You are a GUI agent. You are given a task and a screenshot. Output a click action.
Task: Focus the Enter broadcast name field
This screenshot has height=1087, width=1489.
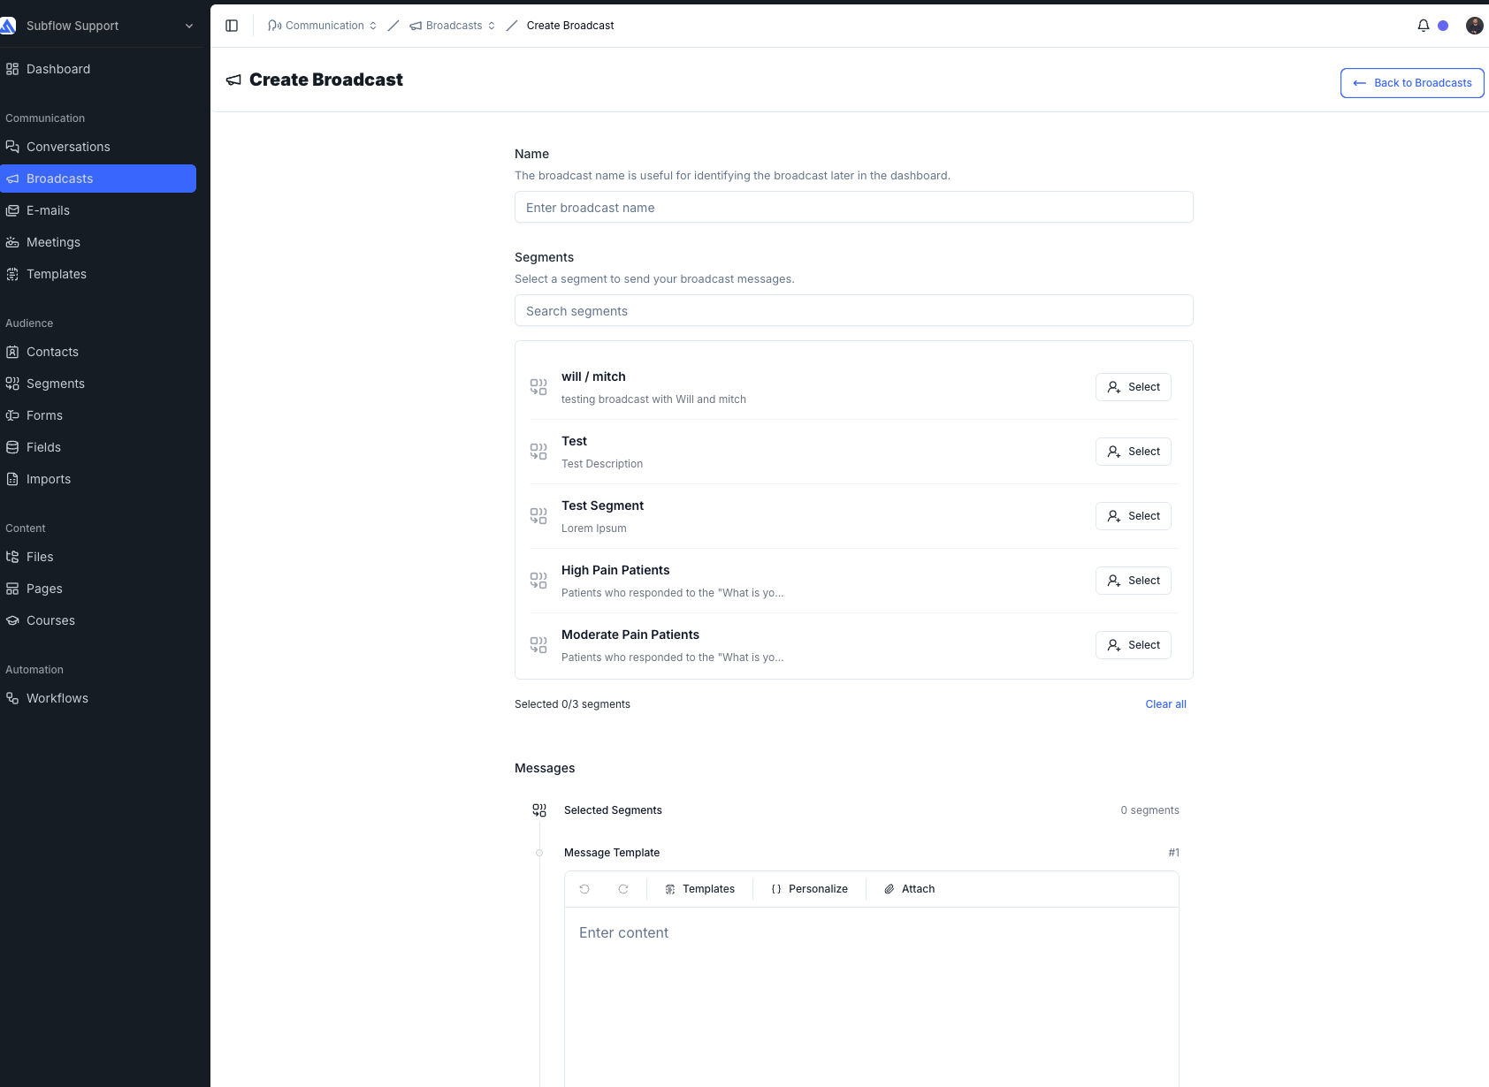point(854,208)
